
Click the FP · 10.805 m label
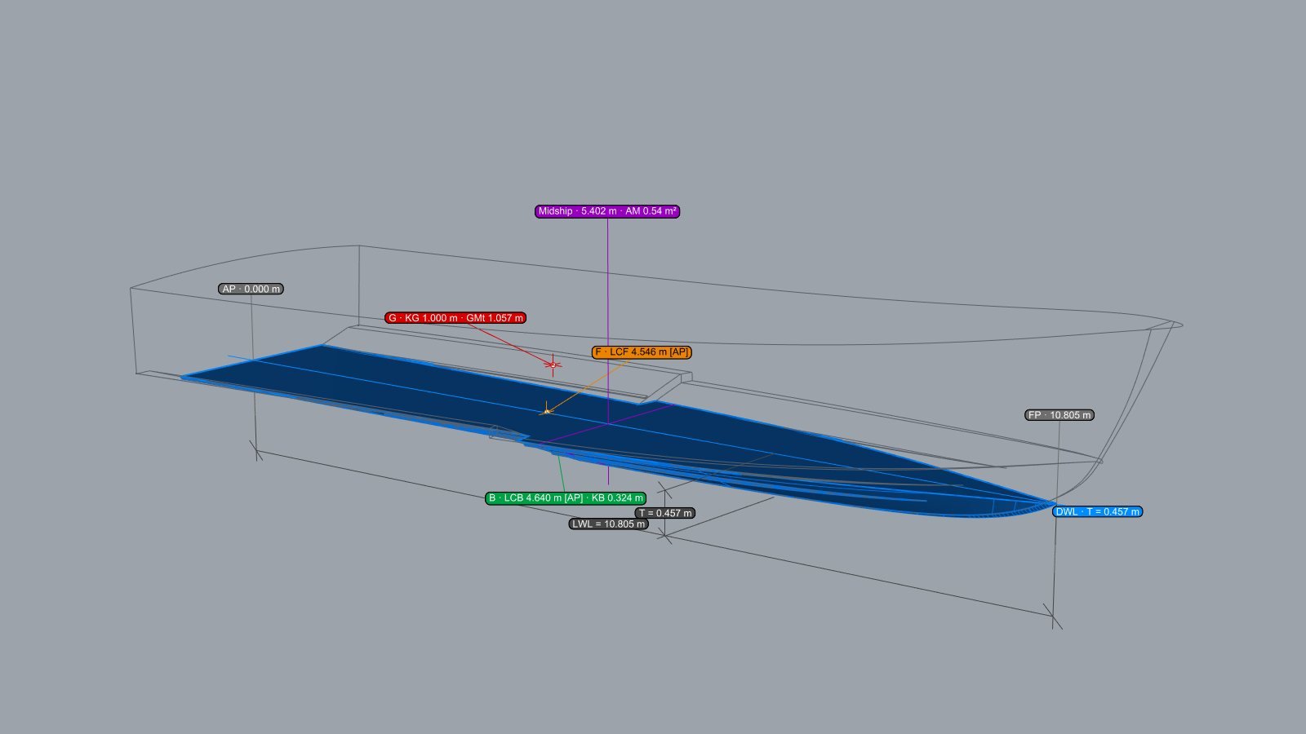click(1059, 415)
